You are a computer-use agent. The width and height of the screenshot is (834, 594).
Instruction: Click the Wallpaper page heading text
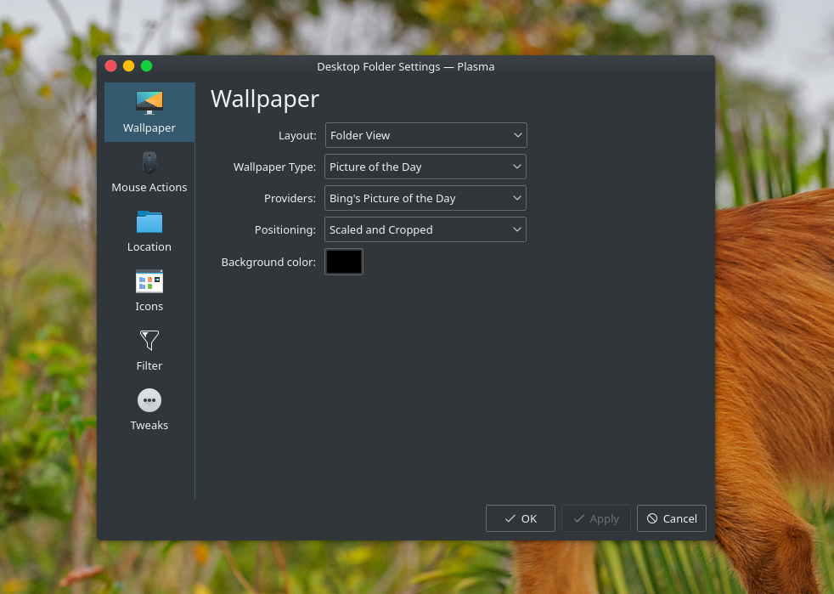click(x=265, y=99)
